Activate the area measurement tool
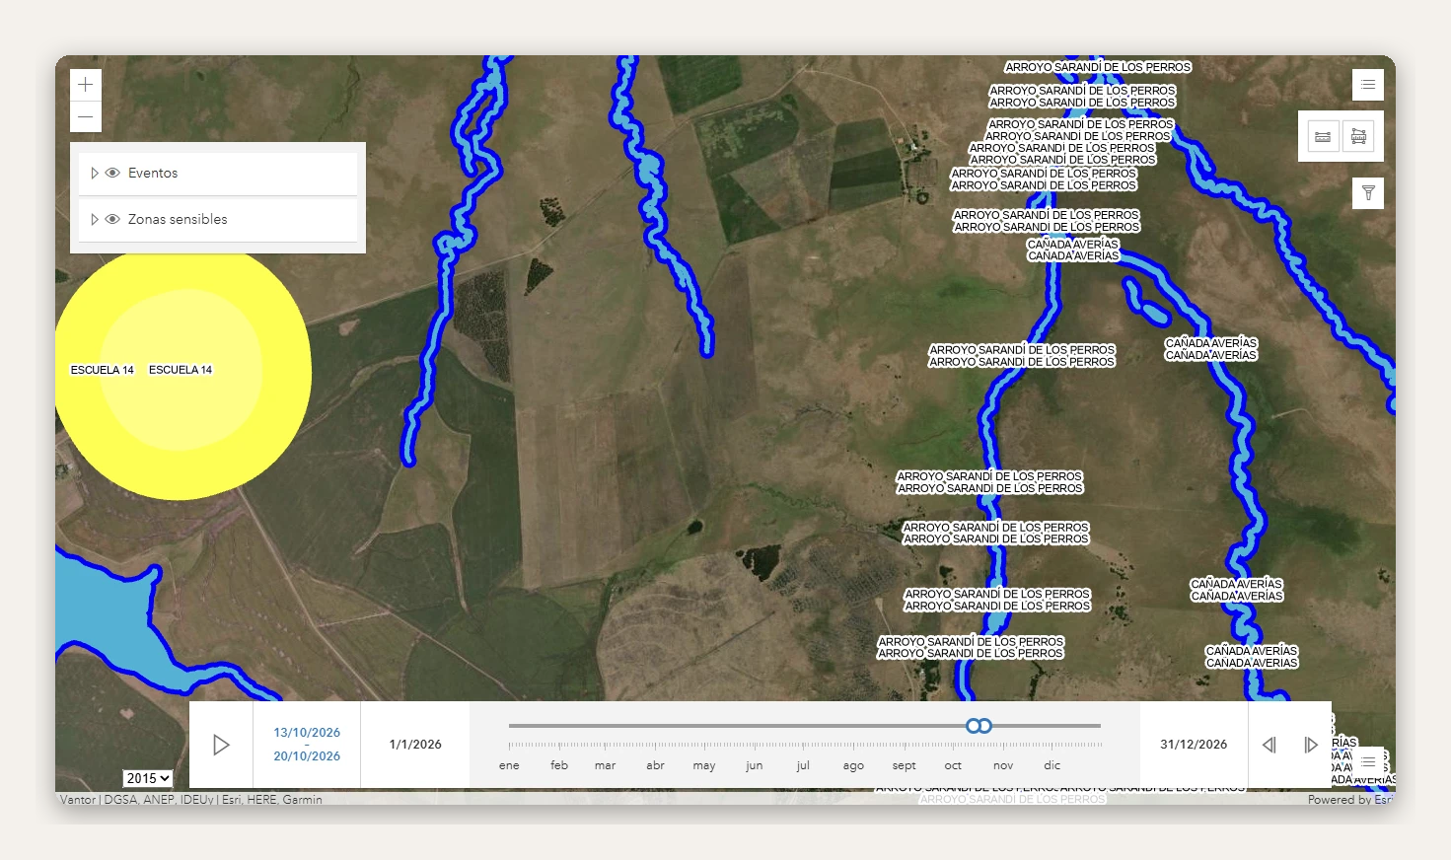 [x=1358, y=136]
